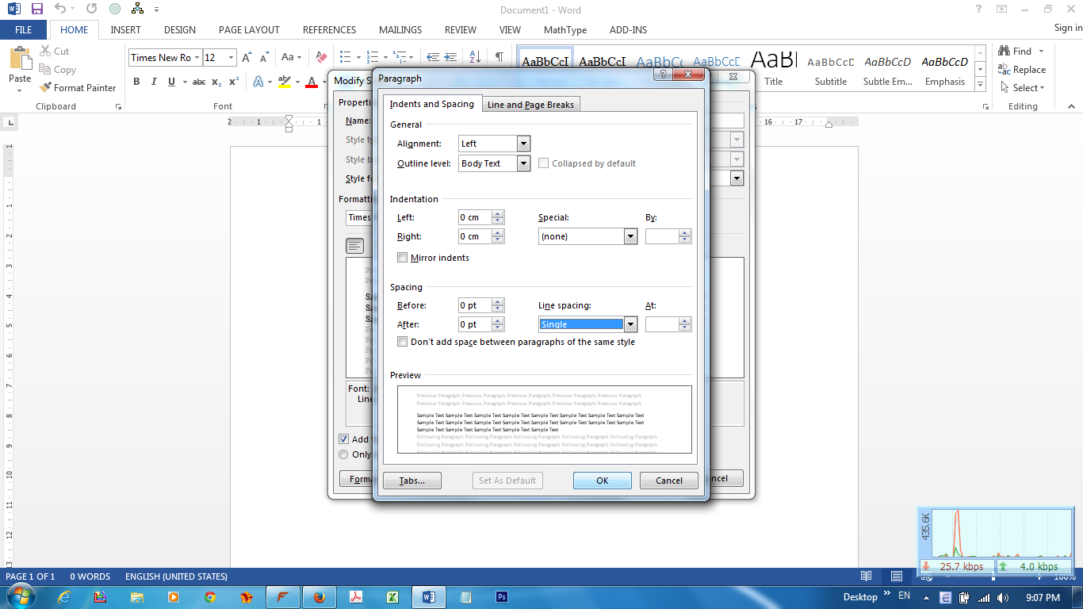Viewport: 1083px width, 609px height.
Task: Click the Left indentation input field
Action: [475, 217]
